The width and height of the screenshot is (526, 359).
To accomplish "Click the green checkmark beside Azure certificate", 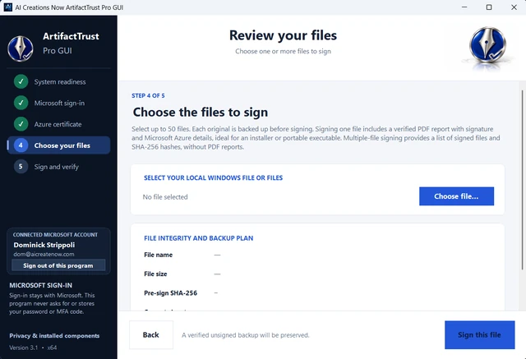I will [x=21, y=124].
